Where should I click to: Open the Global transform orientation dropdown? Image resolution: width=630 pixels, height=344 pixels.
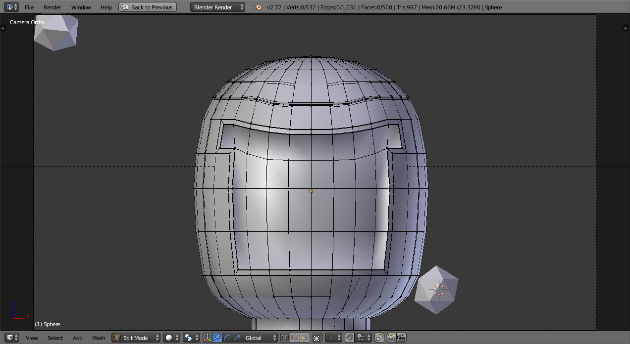261,338
